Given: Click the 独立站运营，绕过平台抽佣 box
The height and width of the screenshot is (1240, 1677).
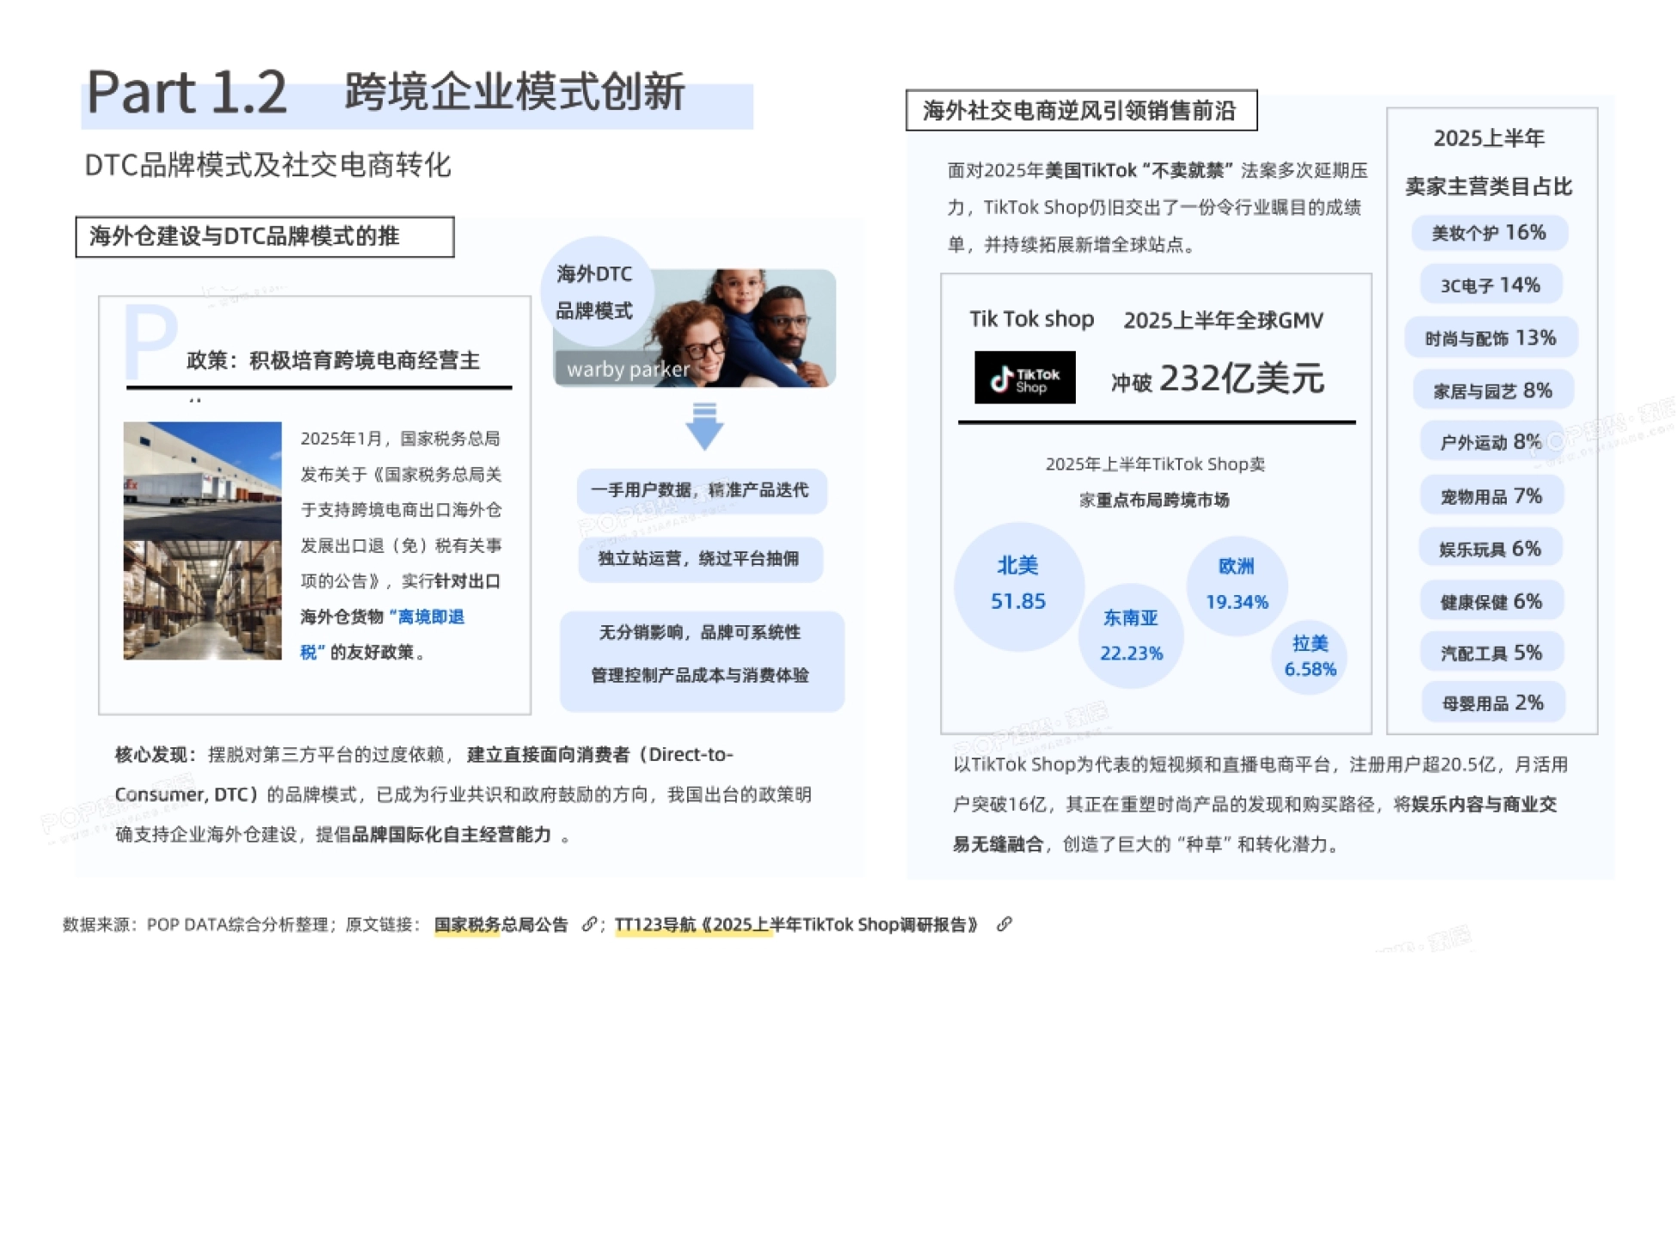Looking at the screenshot, I should [700, 559].
